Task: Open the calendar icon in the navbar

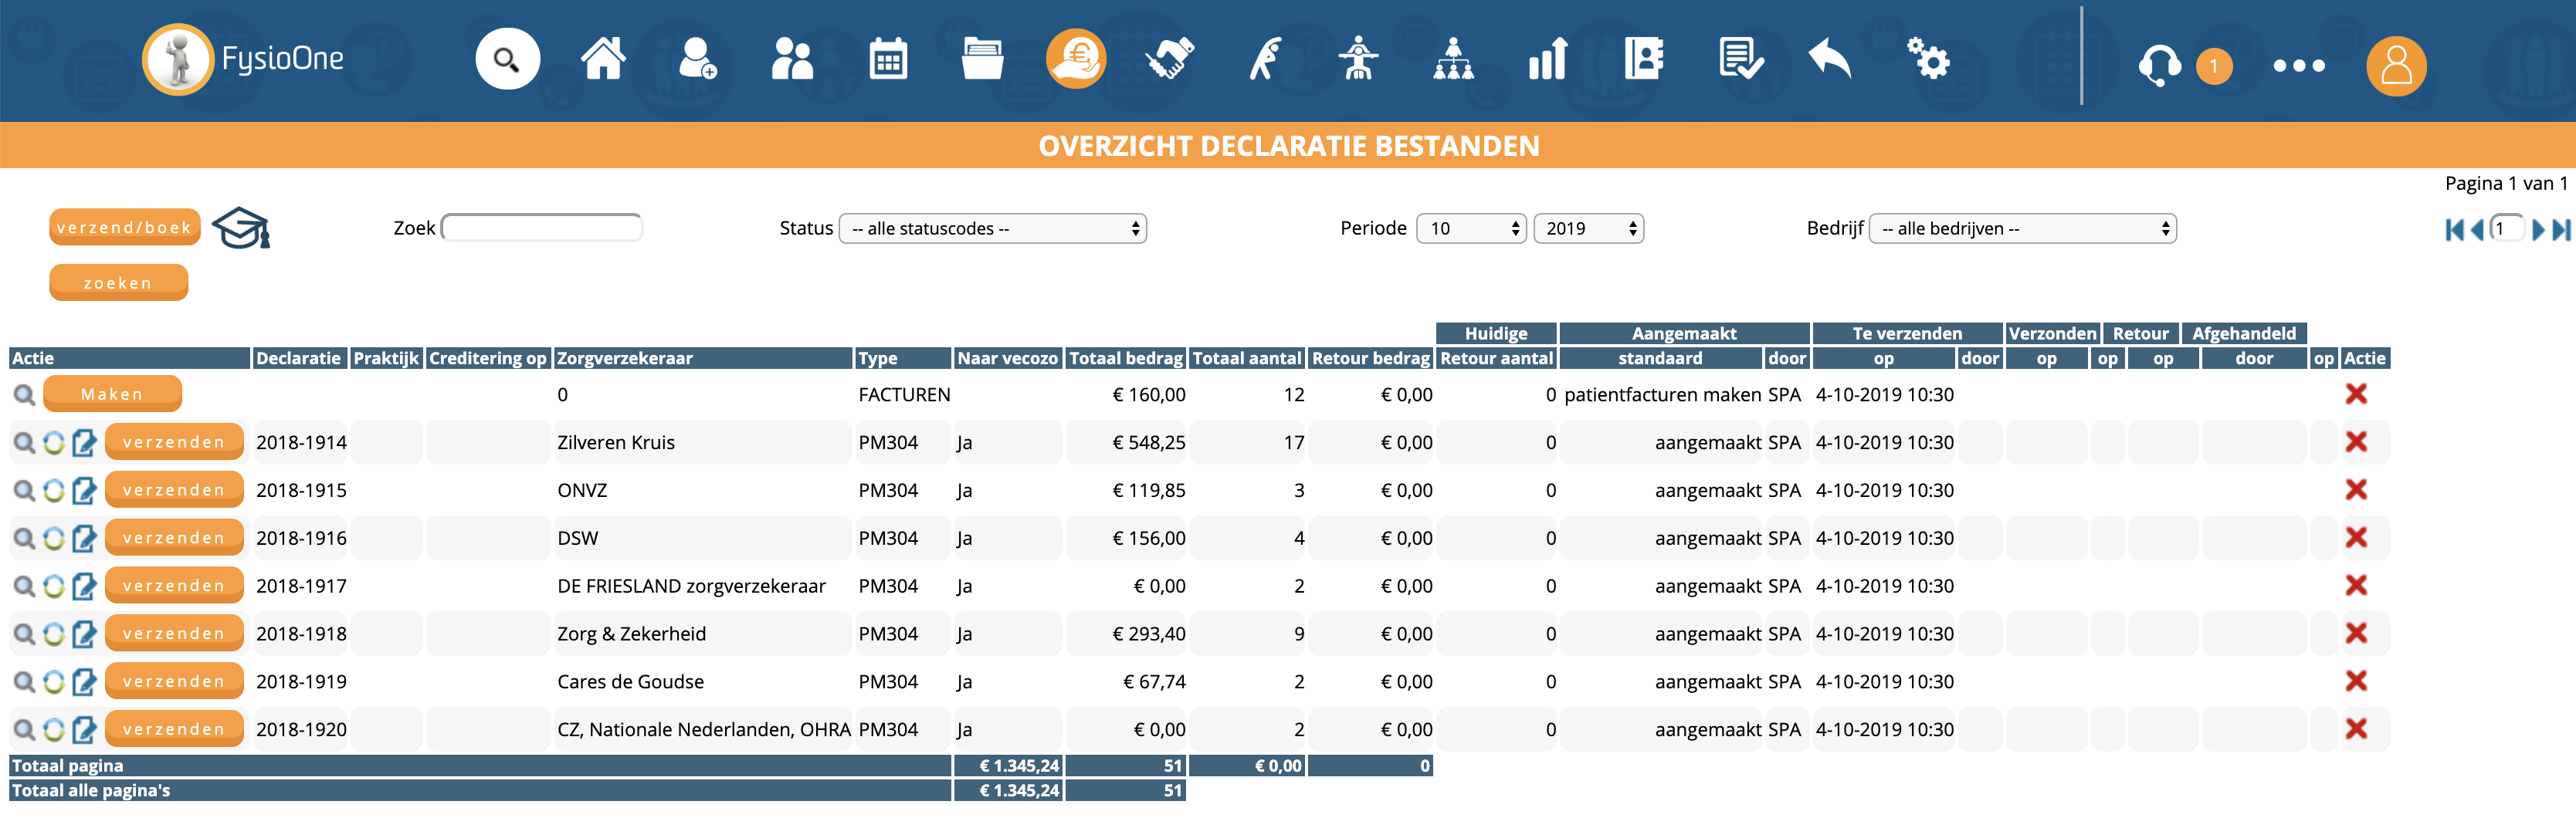Action: (887, 60)
